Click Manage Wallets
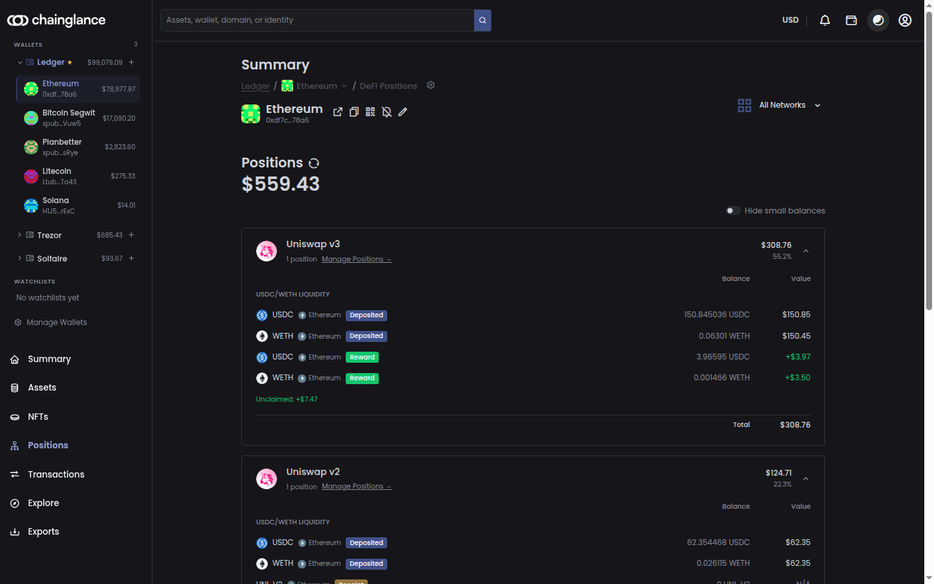This screenshot has width=934, height=584. 51,322
